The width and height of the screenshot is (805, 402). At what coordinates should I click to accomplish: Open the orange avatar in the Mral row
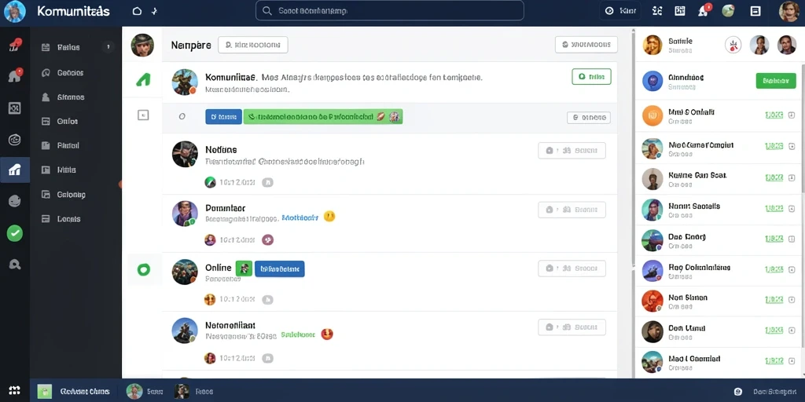(x=652, y=116)
